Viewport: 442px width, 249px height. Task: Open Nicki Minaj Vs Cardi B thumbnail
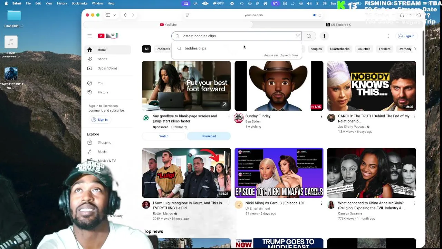(279, 173)
